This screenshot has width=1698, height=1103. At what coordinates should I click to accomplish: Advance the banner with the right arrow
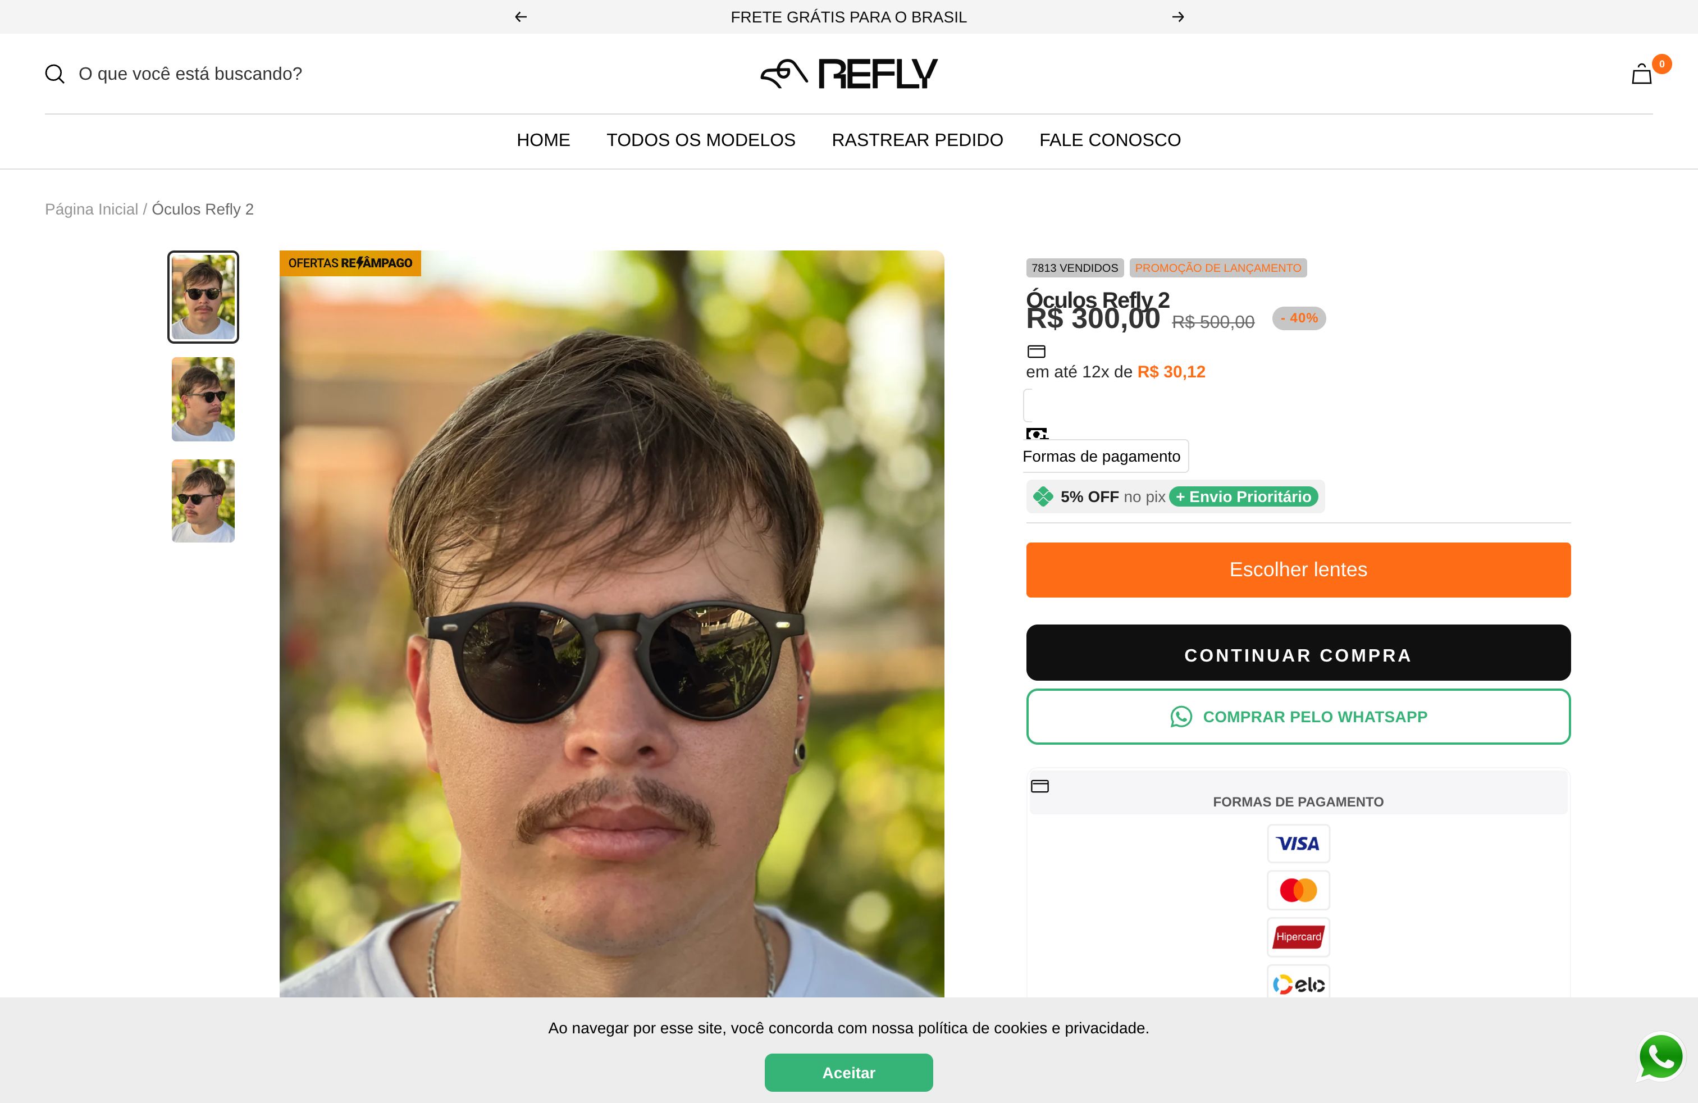pos(1178,16)
